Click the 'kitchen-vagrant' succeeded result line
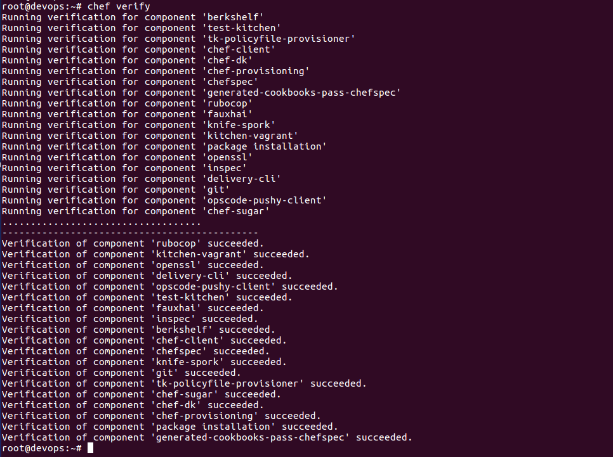The width and height of the screenshot is (613, 457). point(155,254)
